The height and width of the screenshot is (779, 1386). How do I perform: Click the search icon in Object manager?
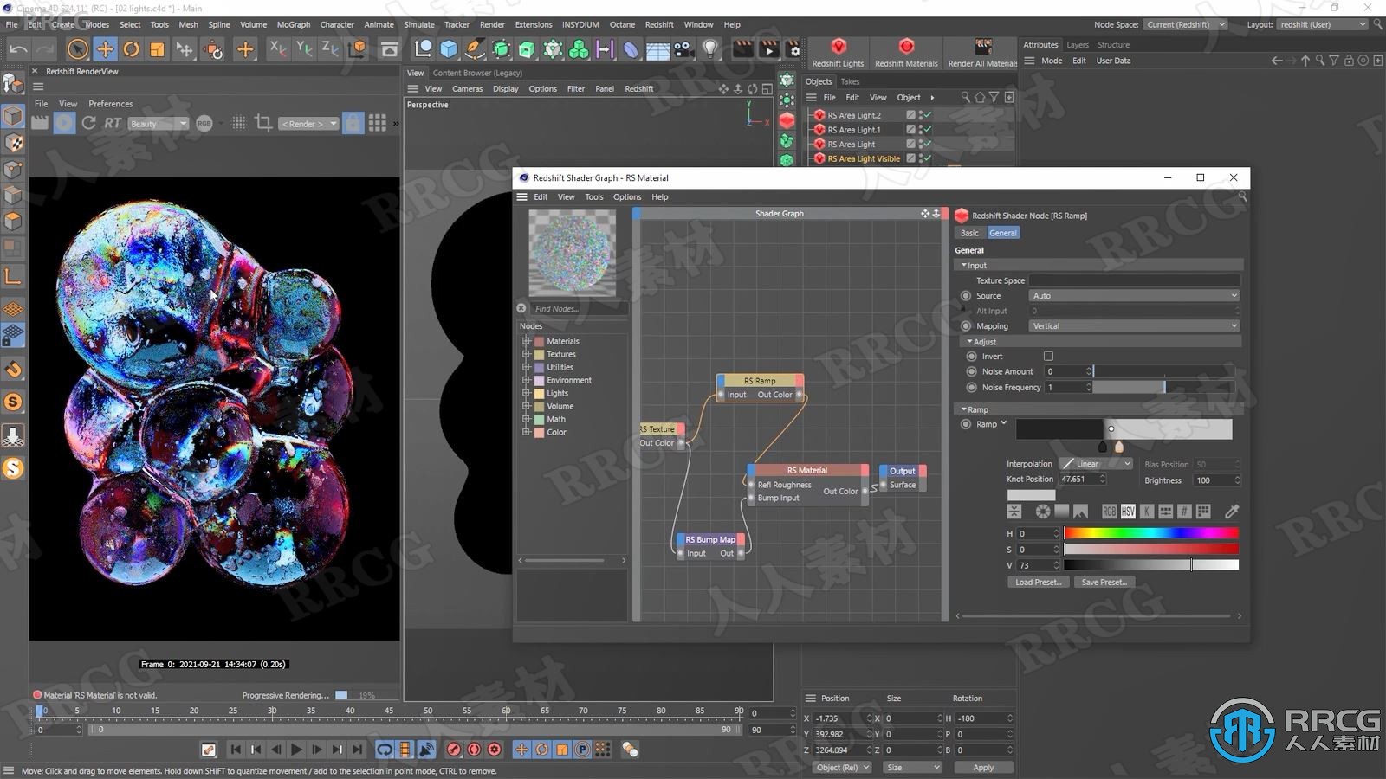pyautogui.click(x=965, y=97)
